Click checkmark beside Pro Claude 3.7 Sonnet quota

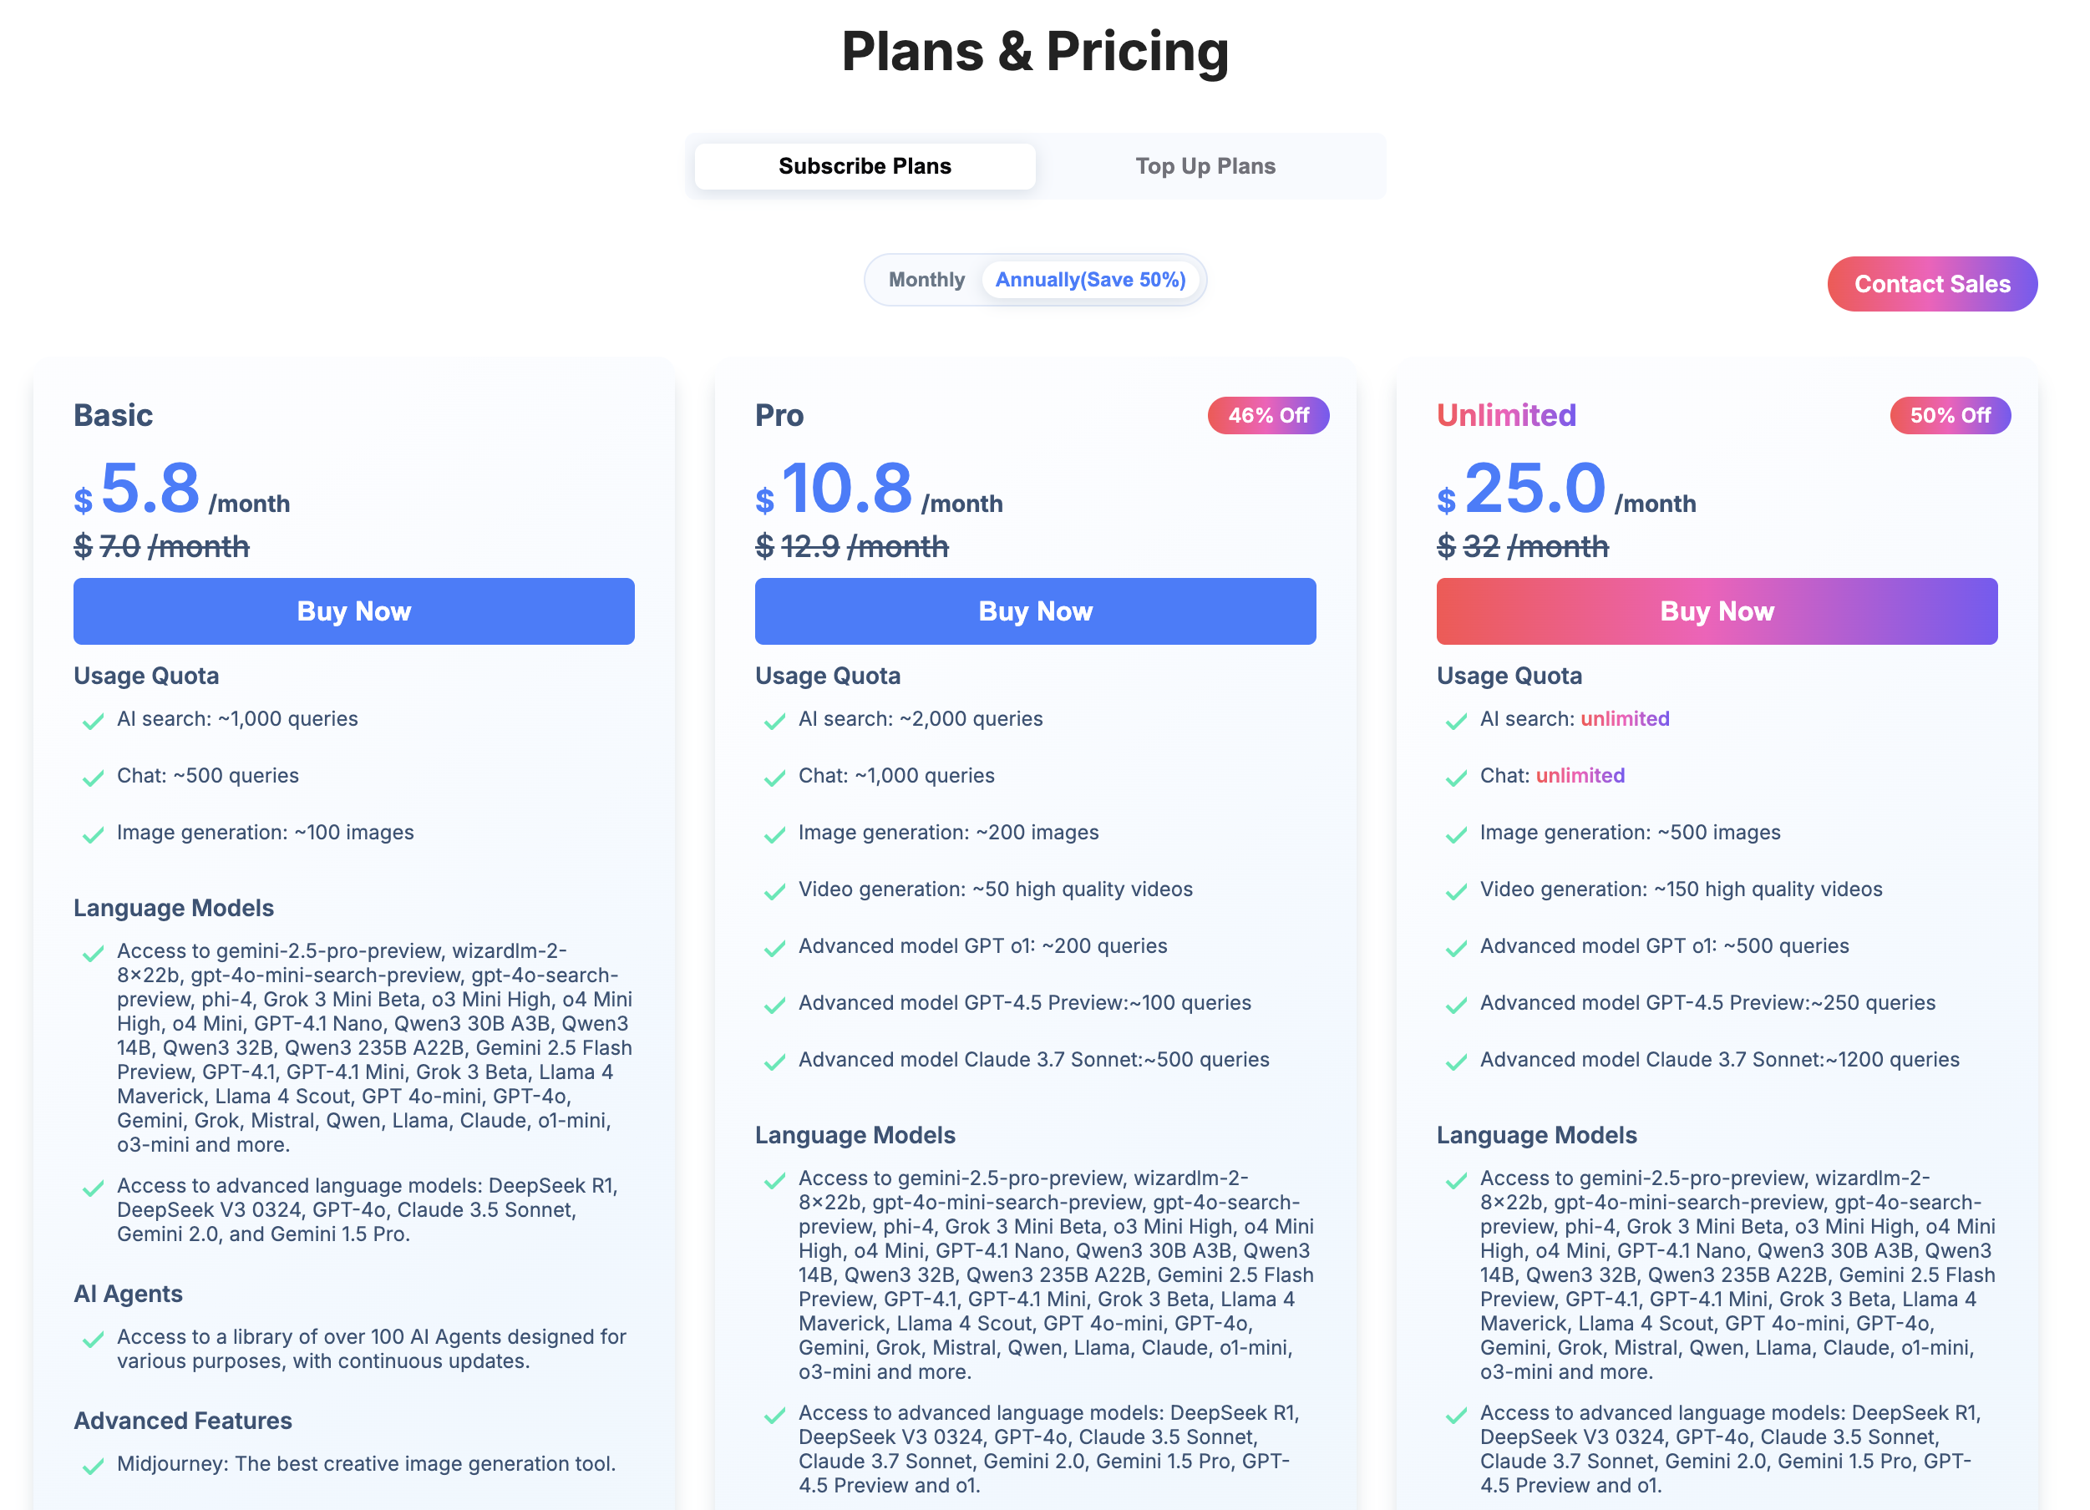click(x=775, y=1062)
